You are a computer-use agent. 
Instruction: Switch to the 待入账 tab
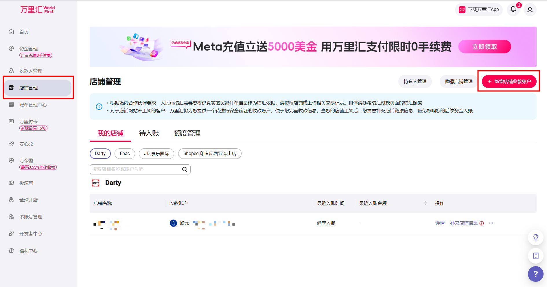149,133
